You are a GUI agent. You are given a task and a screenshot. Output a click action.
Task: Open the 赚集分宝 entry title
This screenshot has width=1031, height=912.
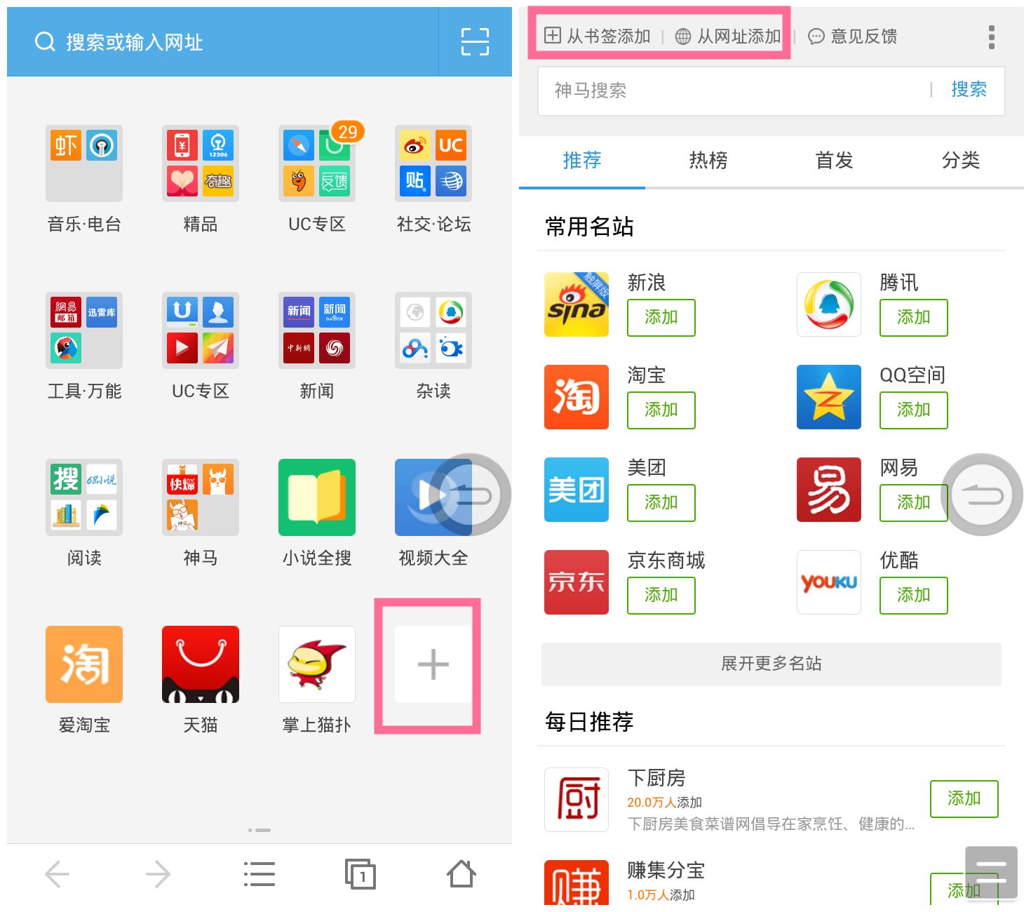666,871
